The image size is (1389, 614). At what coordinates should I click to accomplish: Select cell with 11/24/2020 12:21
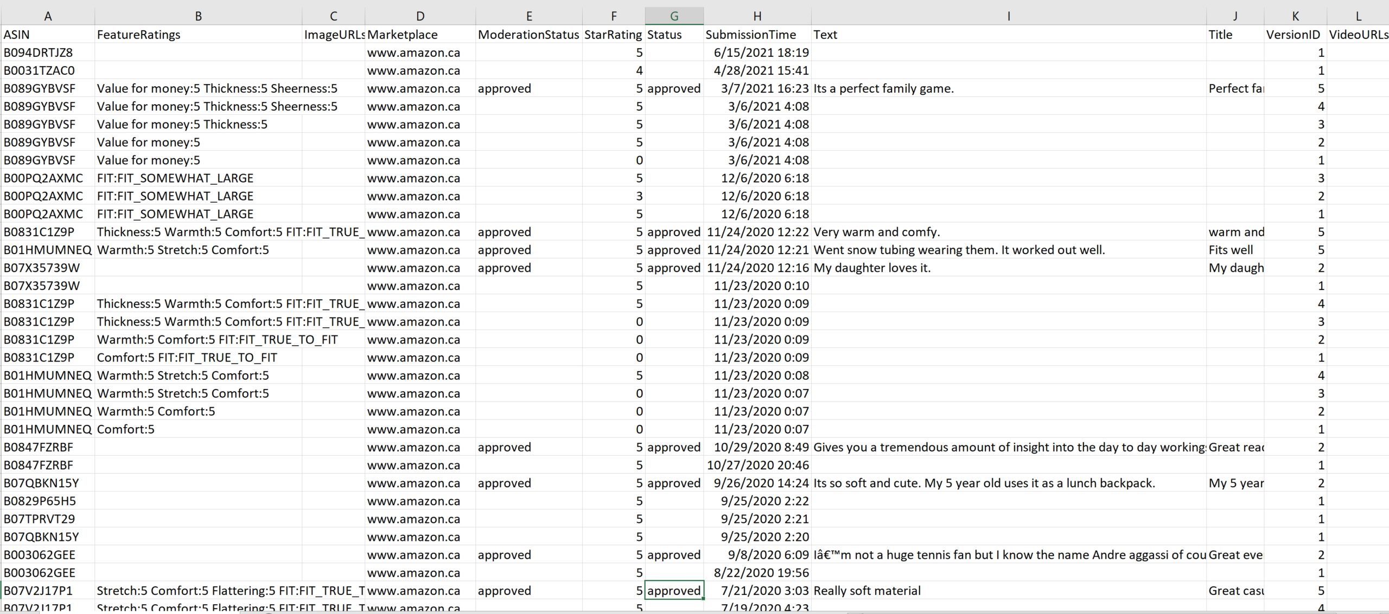757,250
